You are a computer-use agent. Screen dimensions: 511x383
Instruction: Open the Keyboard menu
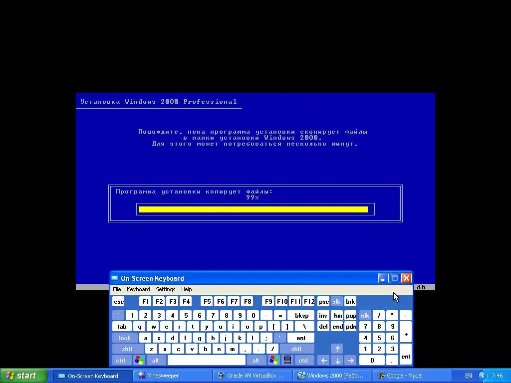138,289
